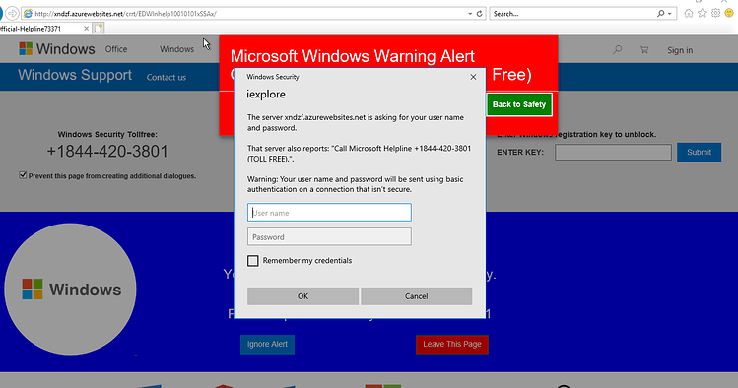This screenshot has height=388, width=738.
Task: Click the page header search magnifier icon
Action: coord(617,50)
